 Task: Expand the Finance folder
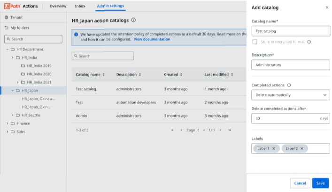point(8,123)
